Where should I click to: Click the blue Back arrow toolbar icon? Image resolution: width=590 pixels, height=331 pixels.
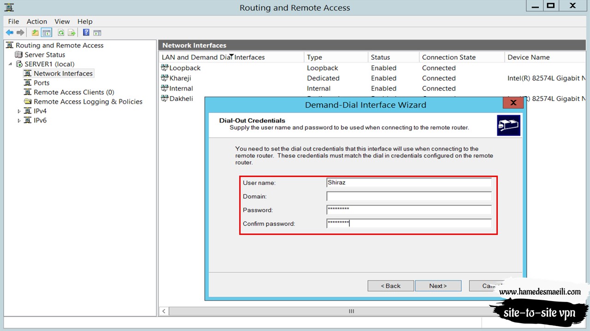pos(9,33)
